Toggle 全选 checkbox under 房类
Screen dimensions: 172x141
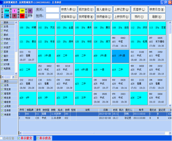pyautogui.click(x=2, y=27)
